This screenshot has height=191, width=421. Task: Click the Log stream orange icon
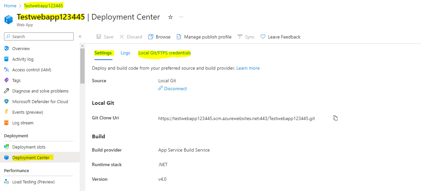6,123
